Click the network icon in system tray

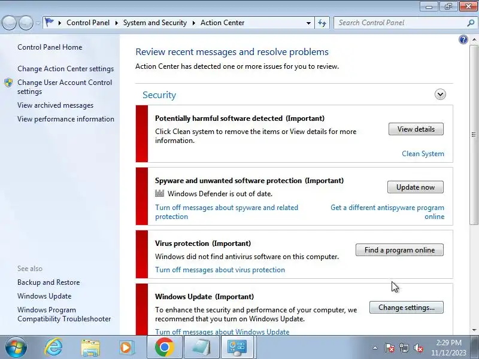404,348
